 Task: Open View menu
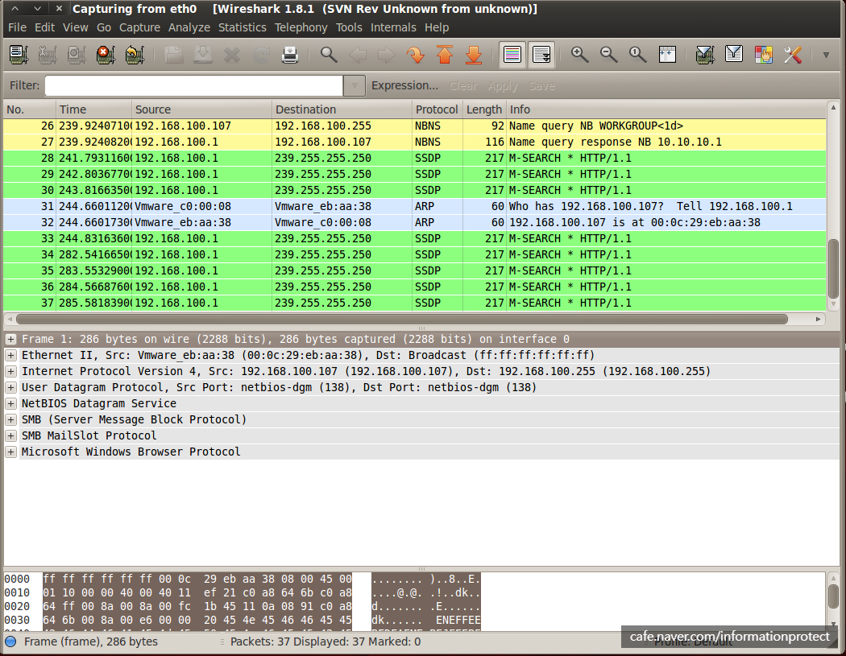point(76,27)
